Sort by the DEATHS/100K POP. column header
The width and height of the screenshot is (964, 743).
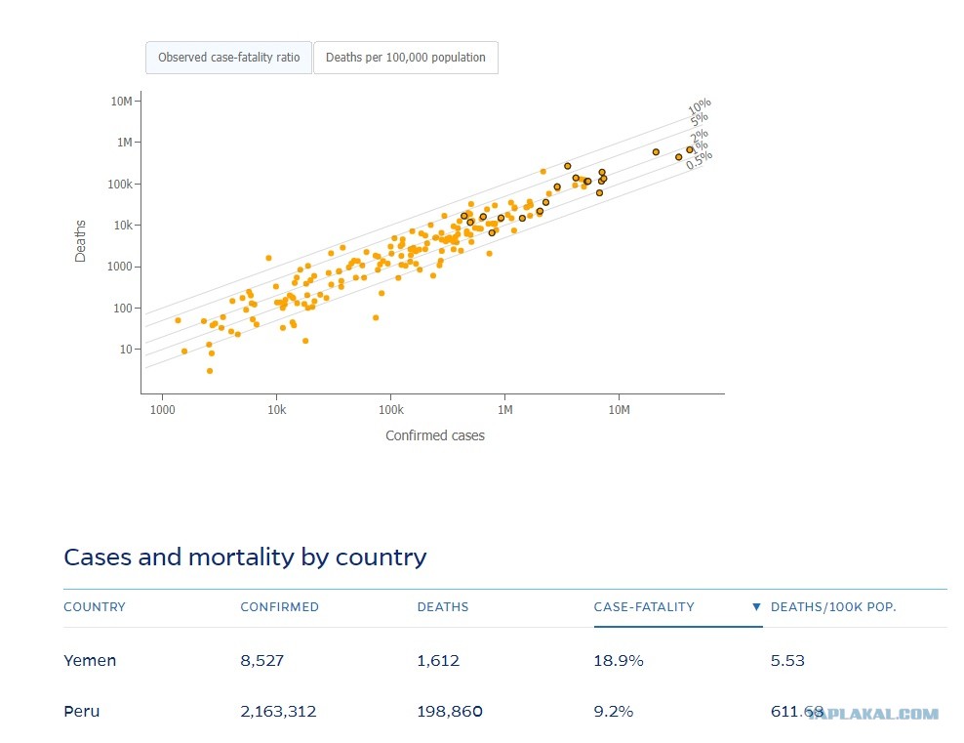click(833, 607)
